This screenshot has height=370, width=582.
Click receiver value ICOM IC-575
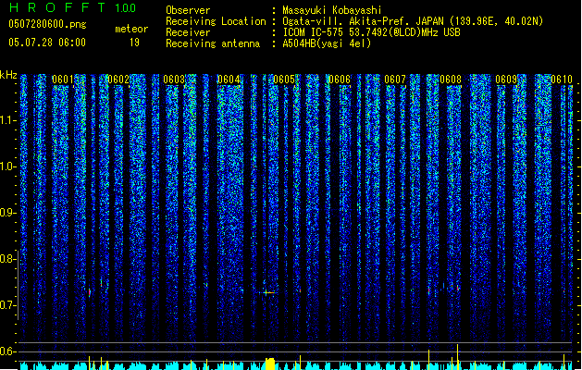313,32
